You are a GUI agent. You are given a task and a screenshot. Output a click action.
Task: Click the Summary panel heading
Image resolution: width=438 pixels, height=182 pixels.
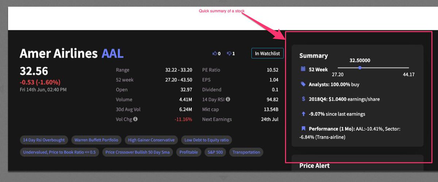click(314, 55)
